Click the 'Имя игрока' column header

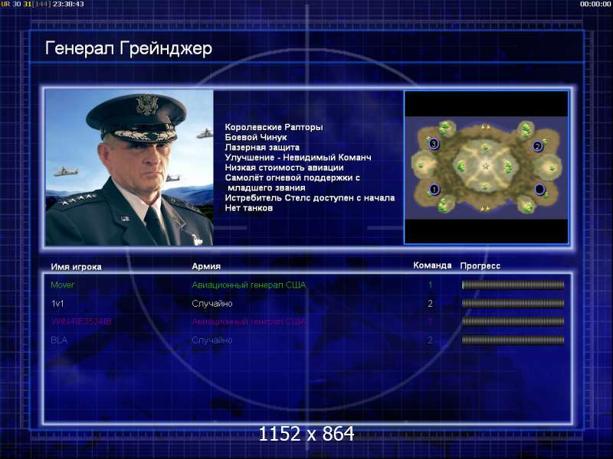[76, 267]
